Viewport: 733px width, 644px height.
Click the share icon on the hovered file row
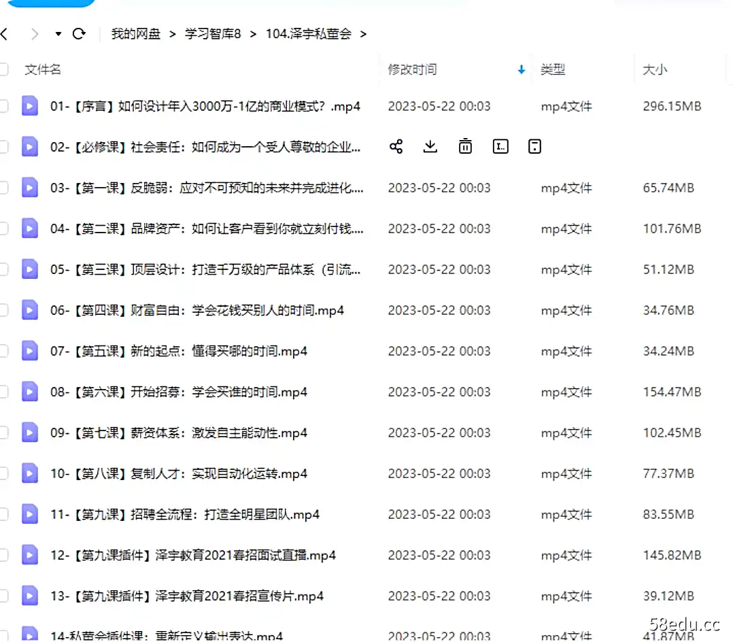(x=396, y=146)
